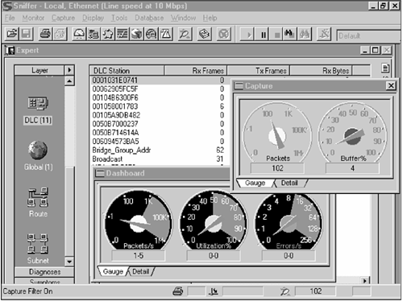This screenshot has width=403, height=301.
Task: Click the Layer column header button
Action: (x=39, y=70)
